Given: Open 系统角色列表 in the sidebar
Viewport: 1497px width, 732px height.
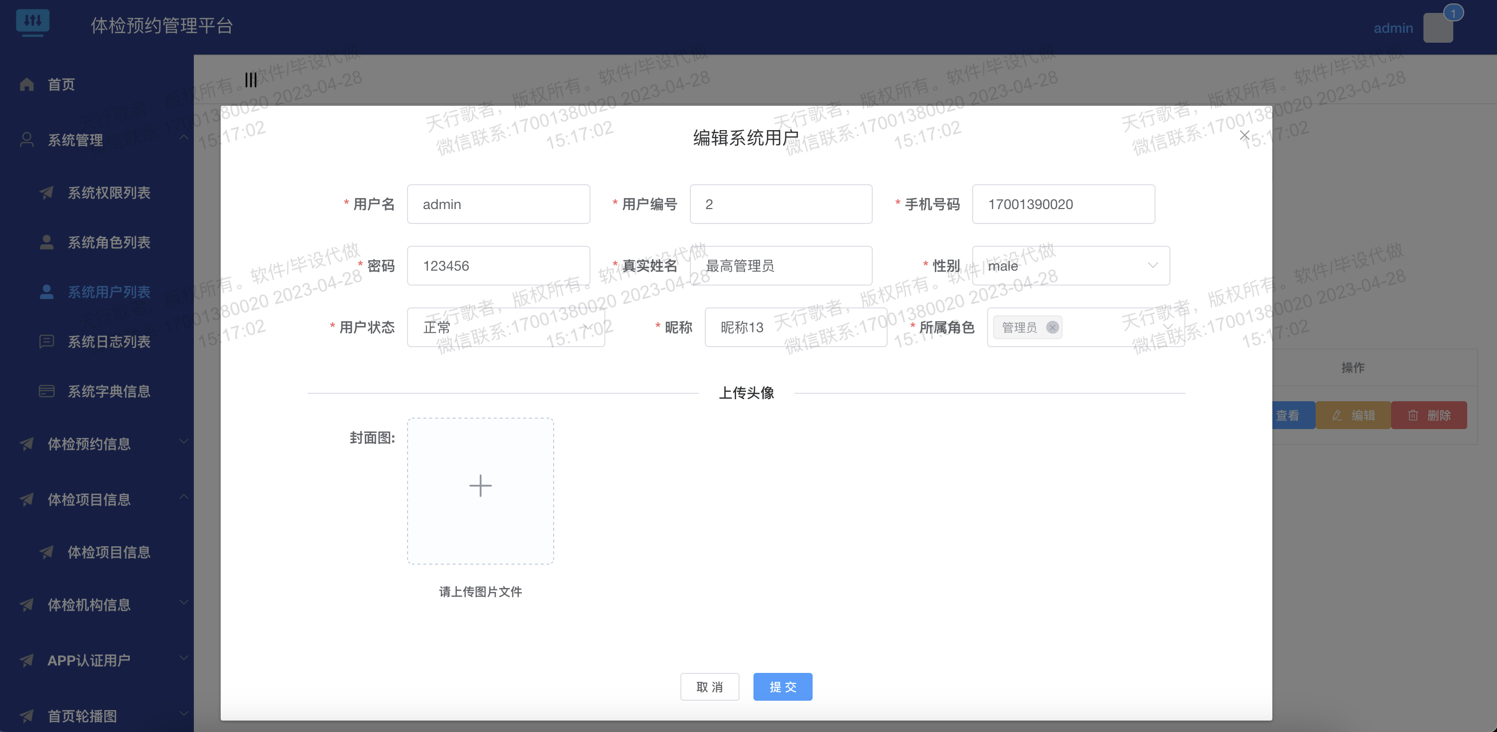Looking at the screenshot, I should point(109,243).
